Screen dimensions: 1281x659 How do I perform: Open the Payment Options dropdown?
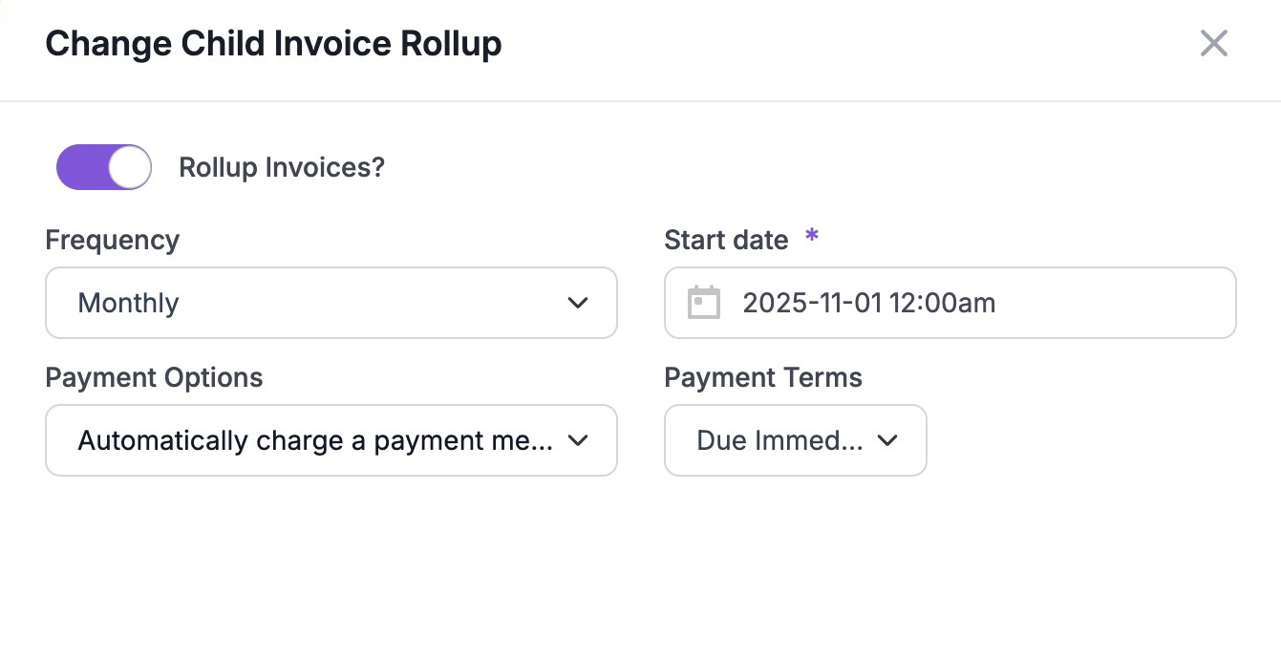click(331, 440)
